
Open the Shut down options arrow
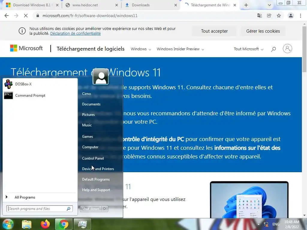(x=105, y=209)
